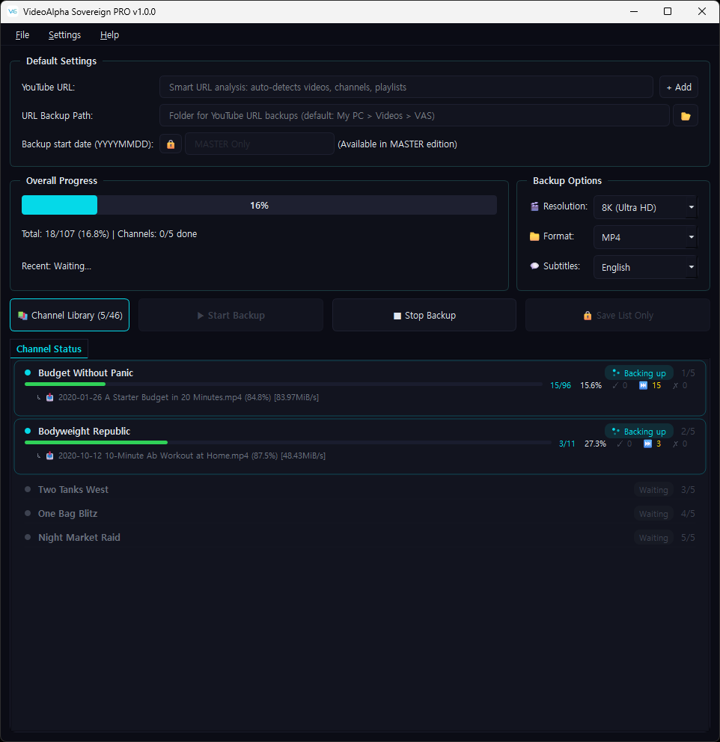
Task: Click the Start Backup button
Action: 231,315
